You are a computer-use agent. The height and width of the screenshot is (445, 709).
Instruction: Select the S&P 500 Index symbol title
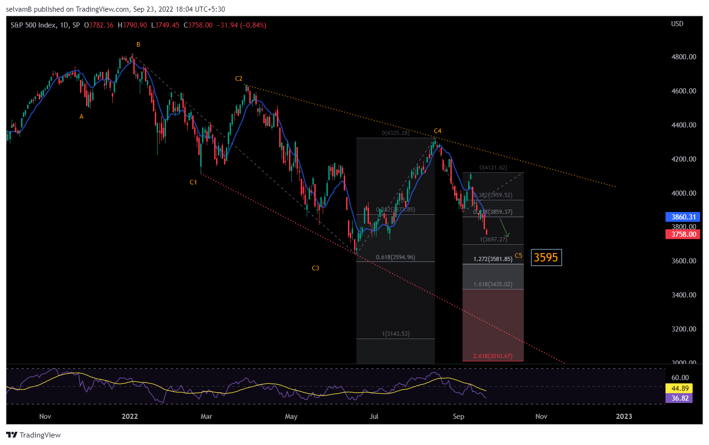(x=45, y=25)
